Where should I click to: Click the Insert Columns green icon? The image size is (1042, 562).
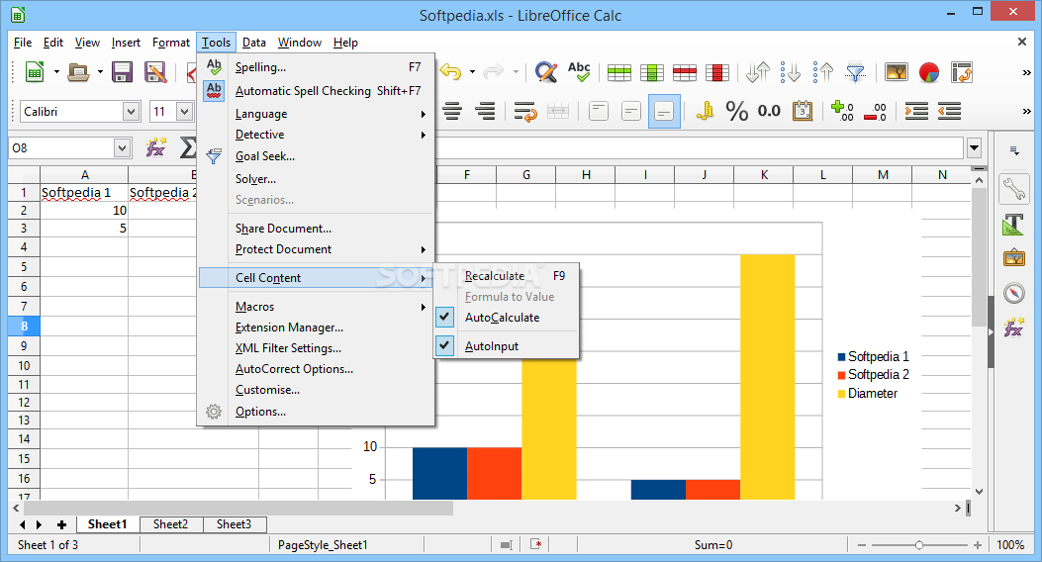tap(652, 72)
